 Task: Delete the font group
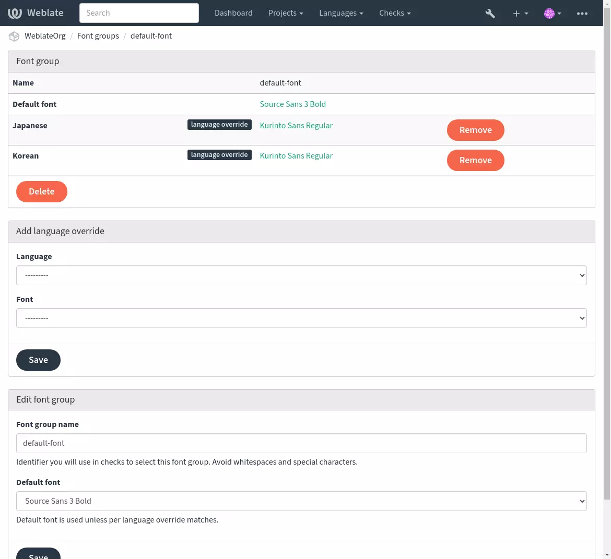point(42,191)
